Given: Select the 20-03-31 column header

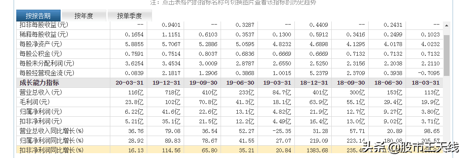Looking at the screenshot, I should (x=130, y=83).
